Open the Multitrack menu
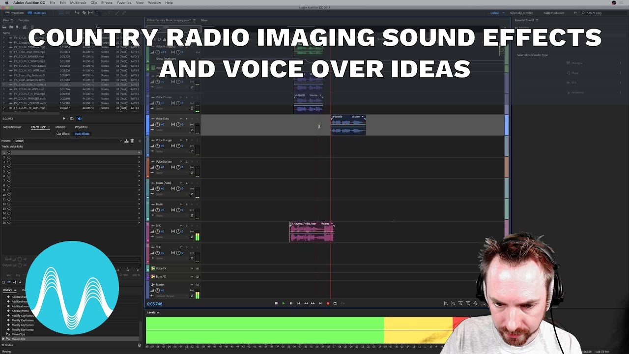The width and height of the screenshot is (629, 354). point(78,3)
